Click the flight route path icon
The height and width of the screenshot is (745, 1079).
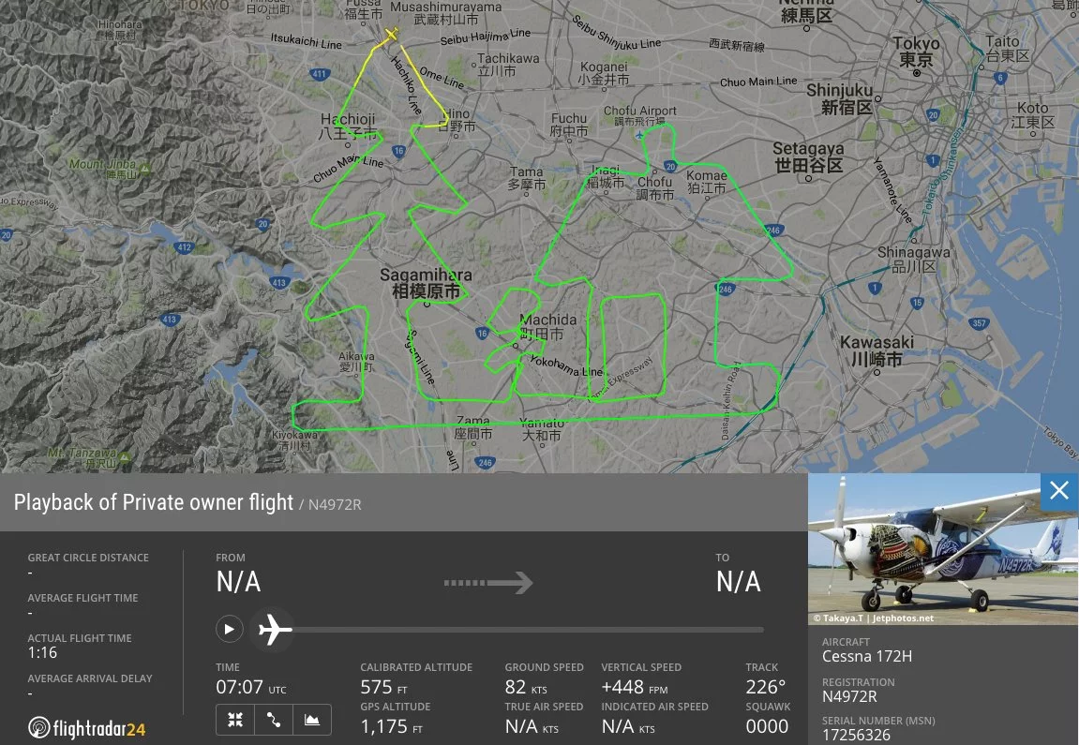point(274,720)
